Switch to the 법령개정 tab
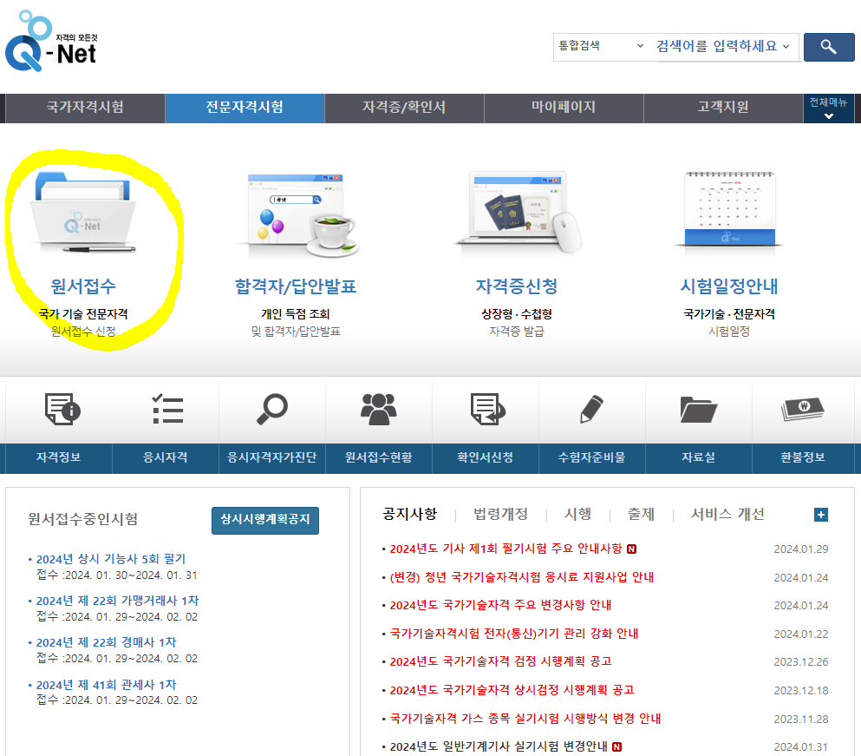The width and height of the screenshot is (861, 756). [x=501, y=514]
